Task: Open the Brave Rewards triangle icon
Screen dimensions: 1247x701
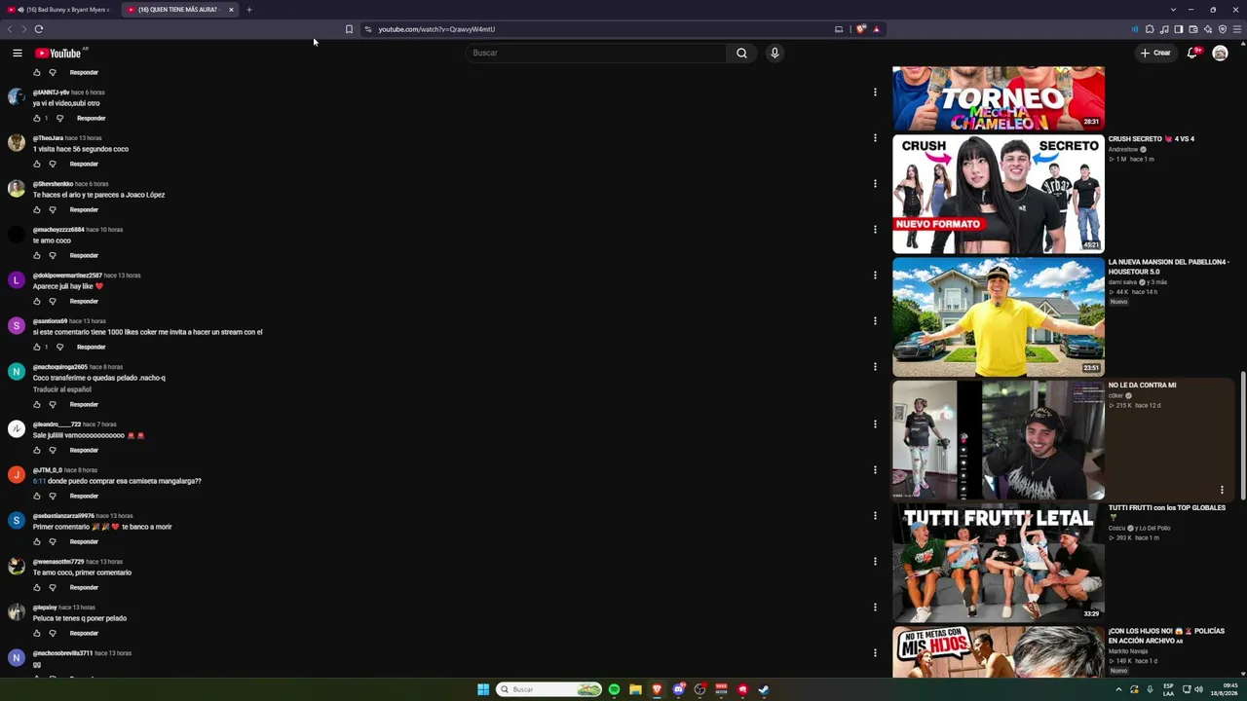Action: (x=877, y=29)
